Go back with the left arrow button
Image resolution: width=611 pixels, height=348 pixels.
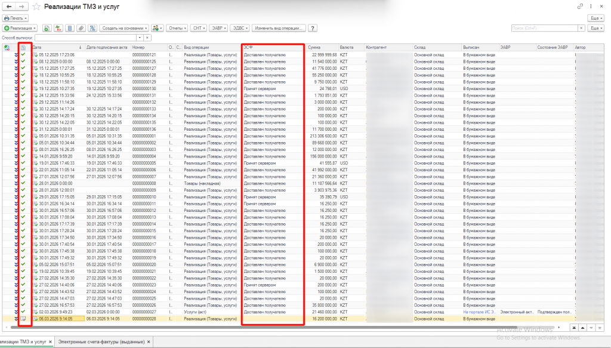(x=8, y=7)
